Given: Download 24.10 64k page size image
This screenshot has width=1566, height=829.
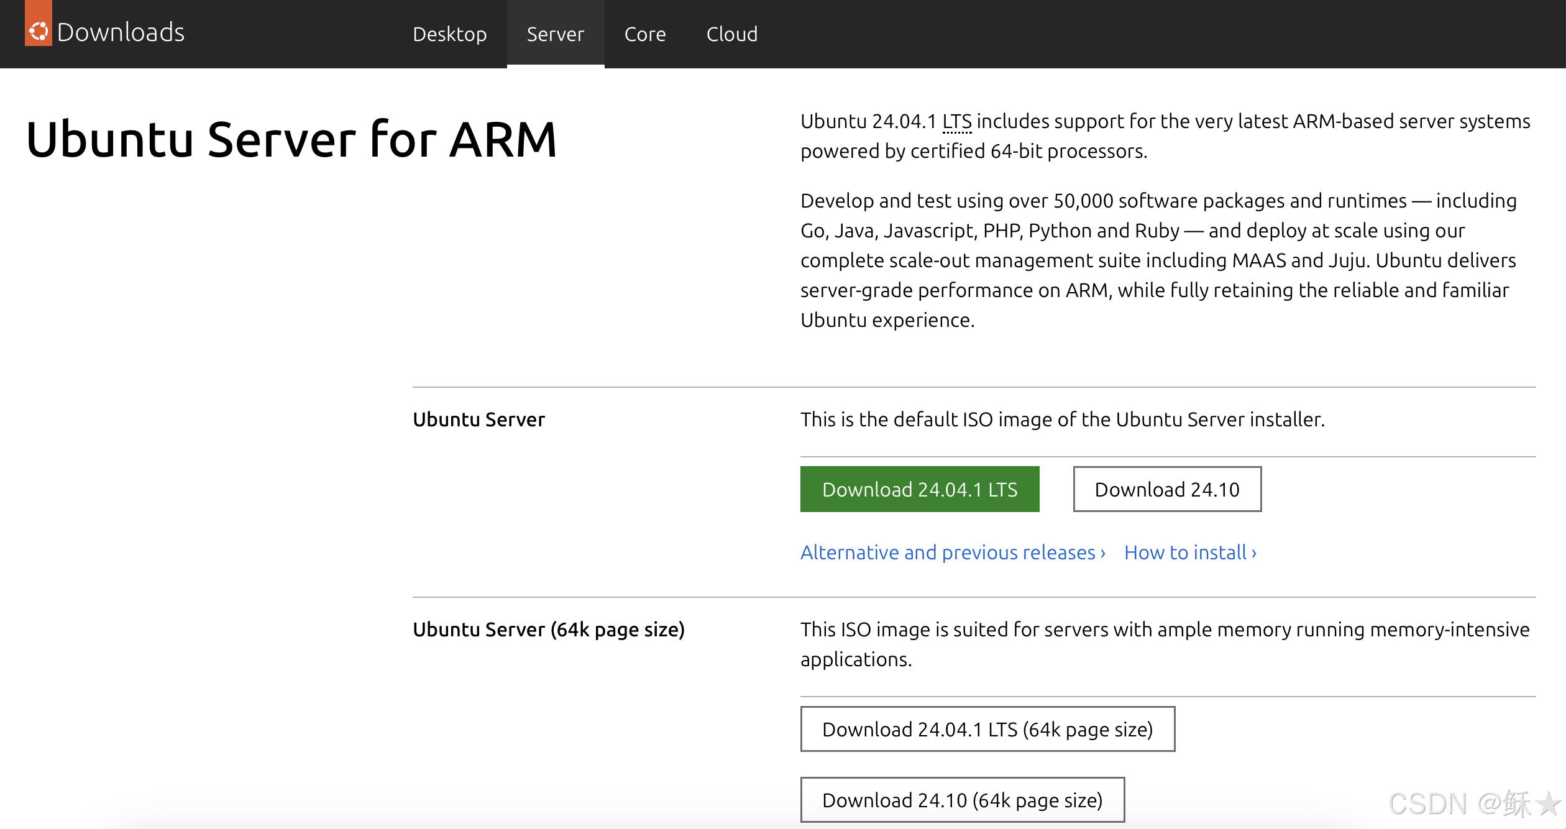Looking at the screenshot, I should (x=962, y=800).
